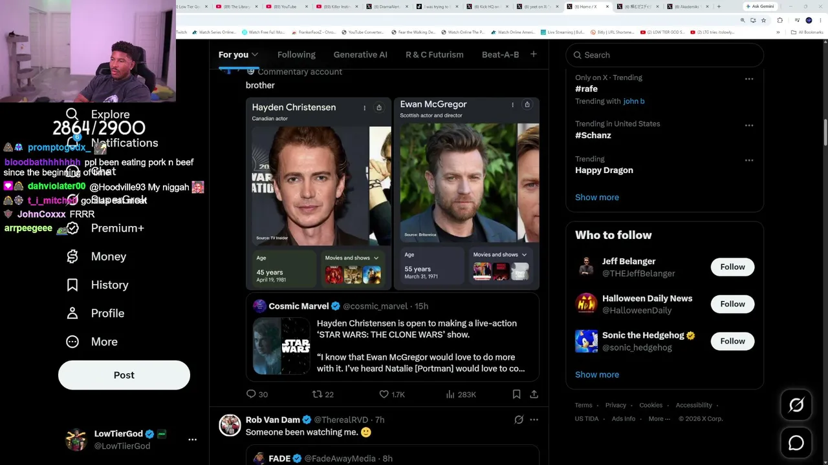Open Sonic the Hedgehog avatar

click(x=587, y=341)
